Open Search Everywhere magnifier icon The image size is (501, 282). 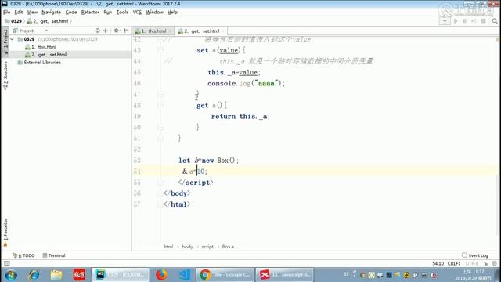[495, 21]
